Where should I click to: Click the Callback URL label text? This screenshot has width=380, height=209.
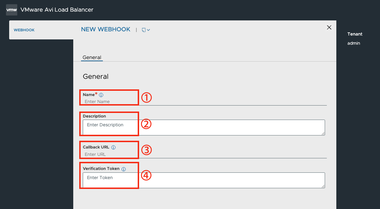(x=96, y=147)
